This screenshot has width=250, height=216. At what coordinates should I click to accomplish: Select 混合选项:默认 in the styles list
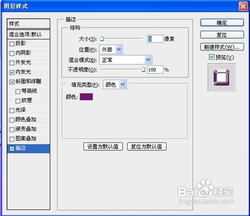pyautogui.click(x=28, y=35)
